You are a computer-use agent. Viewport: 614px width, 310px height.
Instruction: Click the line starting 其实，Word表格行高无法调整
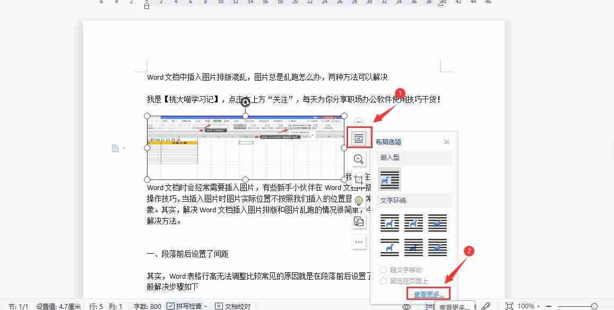tap(258, 277)
